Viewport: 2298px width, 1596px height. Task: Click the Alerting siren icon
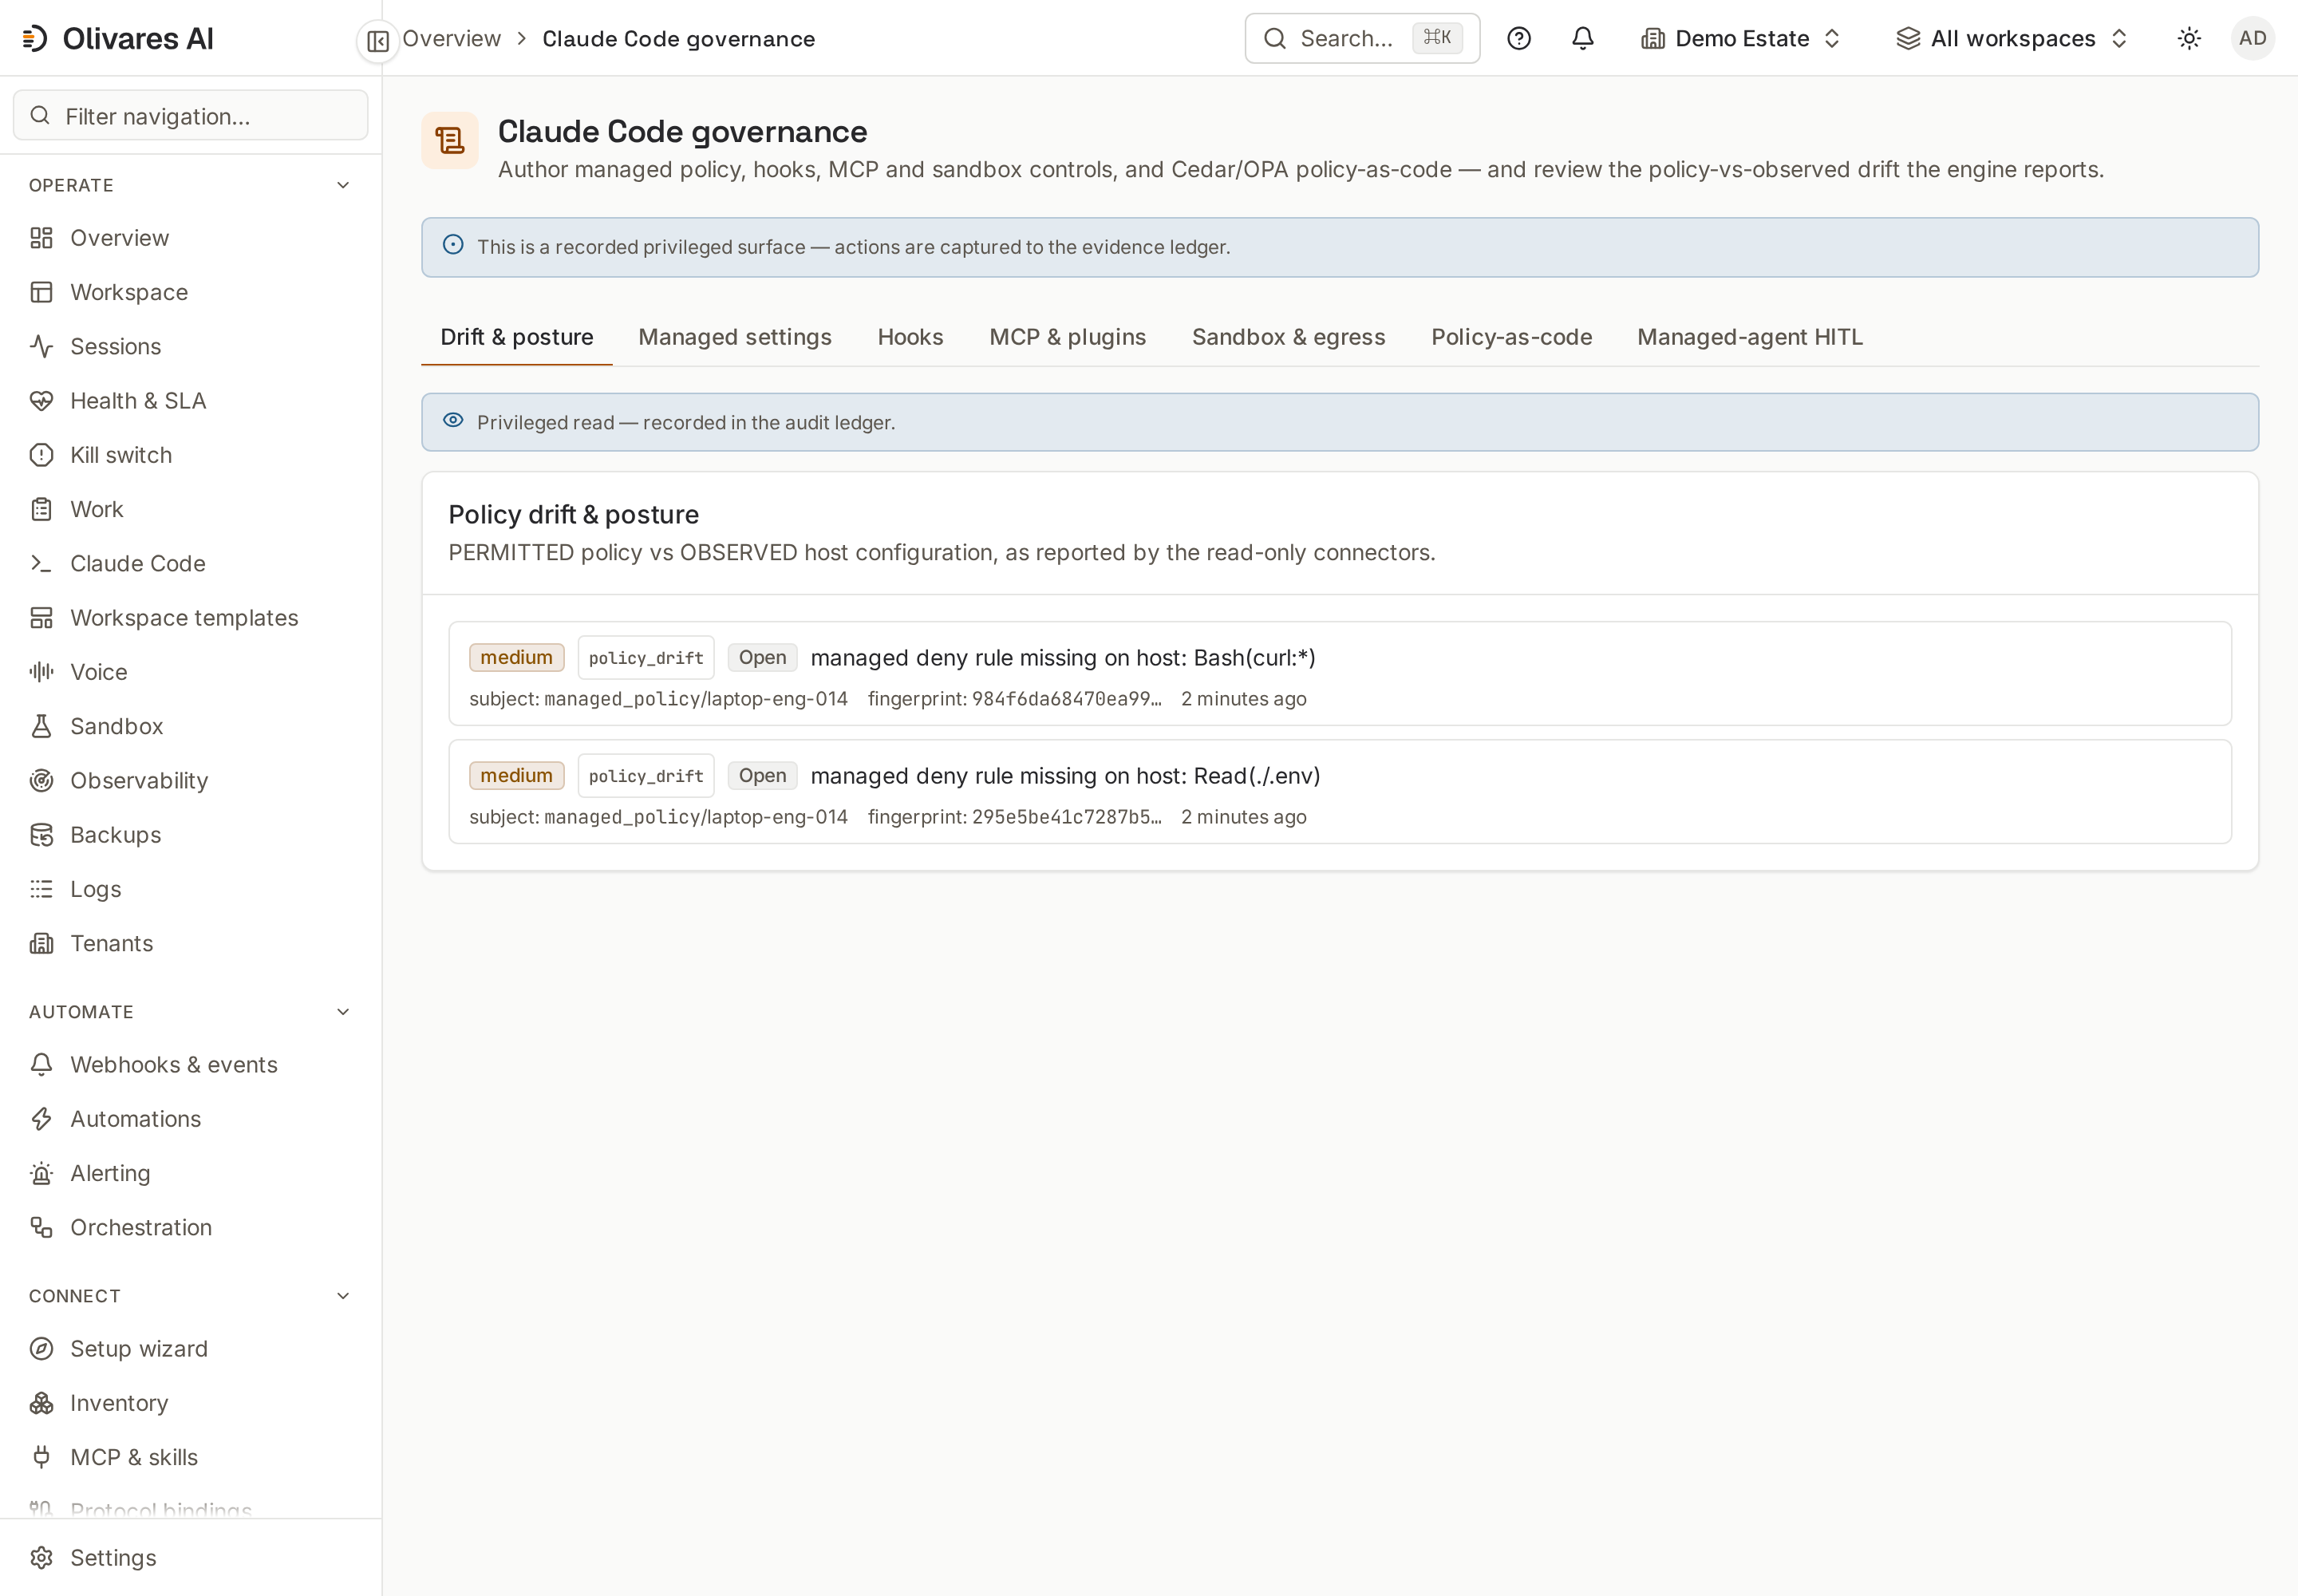tap(41, 1173)
